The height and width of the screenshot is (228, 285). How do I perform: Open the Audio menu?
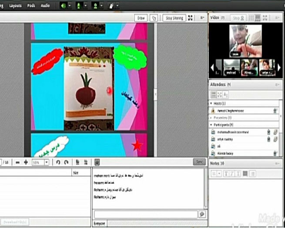45,6
